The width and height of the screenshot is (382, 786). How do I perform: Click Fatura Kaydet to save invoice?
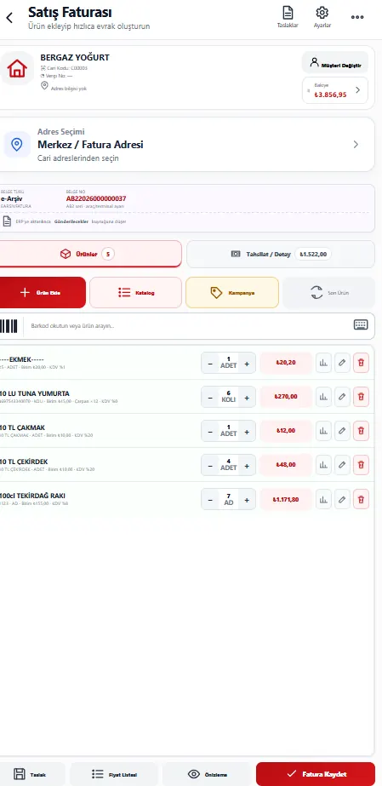pyautogui.click(x=316, y=774)
